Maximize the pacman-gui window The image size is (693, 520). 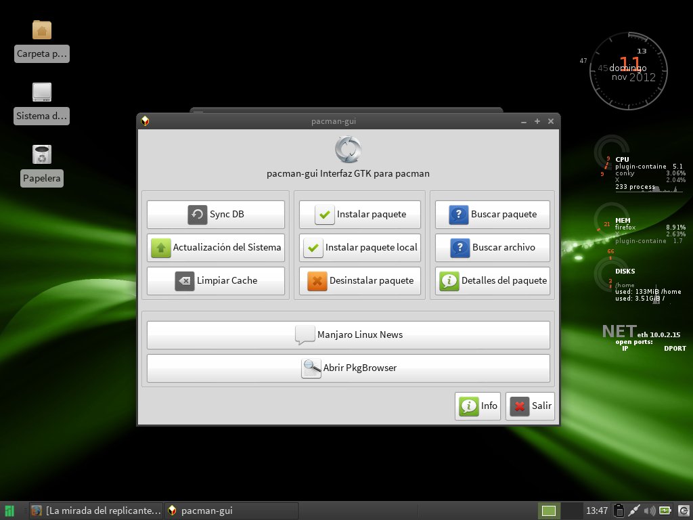click(x=537, y=121)
